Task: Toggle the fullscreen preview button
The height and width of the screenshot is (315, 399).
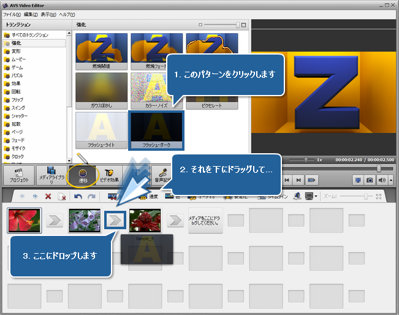Action: pos(358,180)
